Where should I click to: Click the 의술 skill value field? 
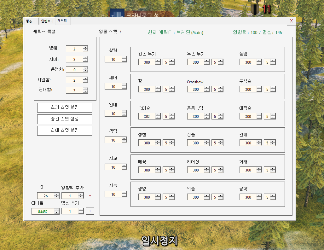(x=196, y=197)
